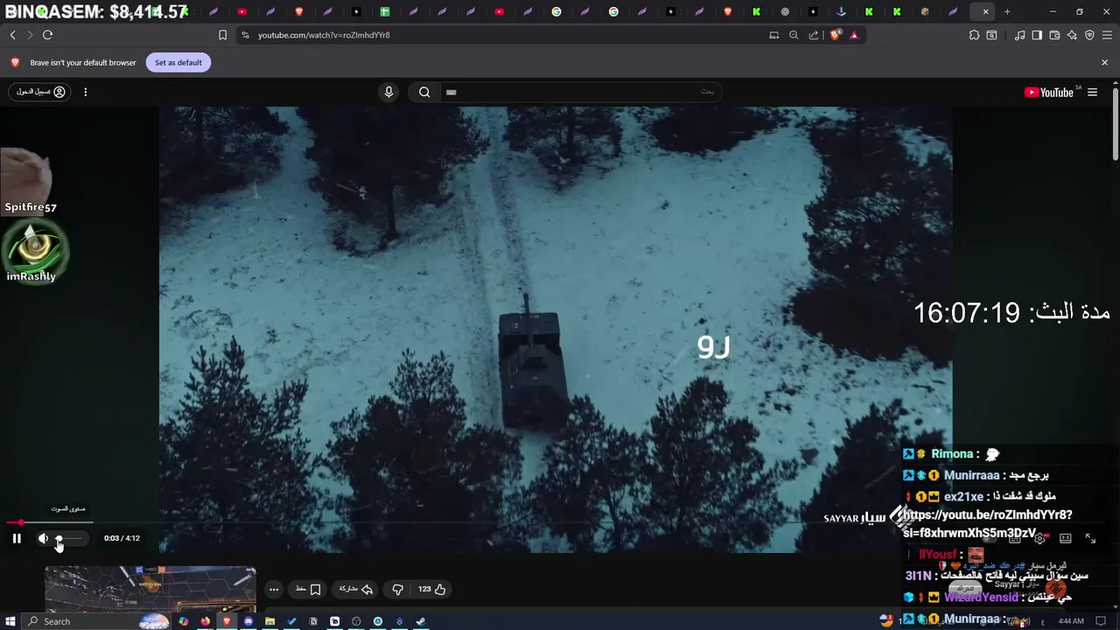Open the suggested Rocket League thumbnail

(x=150, y=589)
